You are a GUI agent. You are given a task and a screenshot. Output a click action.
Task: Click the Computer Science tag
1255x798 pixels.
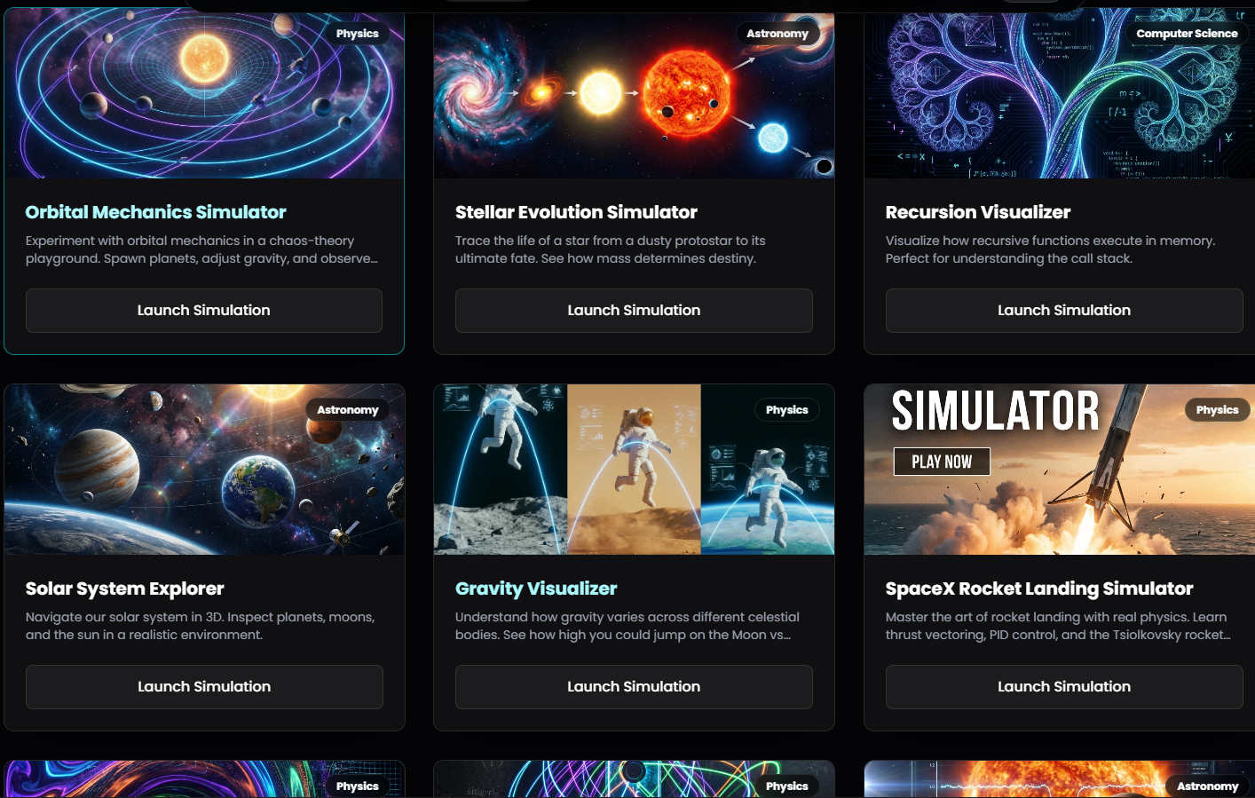1187,34
